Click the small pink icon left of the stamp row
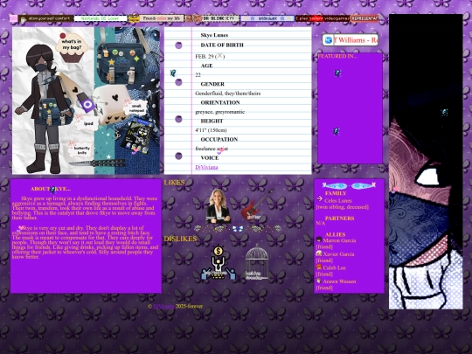 [13, 18]
